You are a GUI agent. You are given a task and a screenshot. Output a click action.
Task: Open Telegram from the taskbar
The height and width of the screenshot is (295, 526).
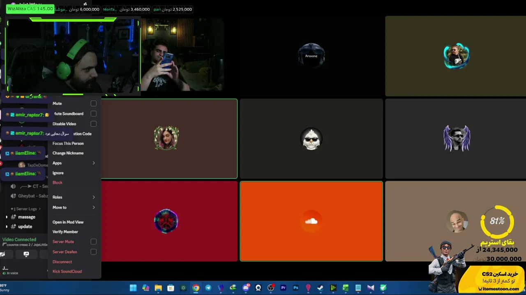click(x=208, y=288)
